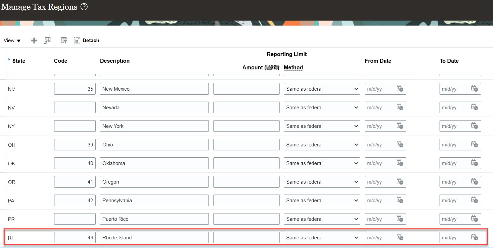Click Oklahoma's empty Amount field
The height and width of the screenshot is (248, 493).
(246, 163)
